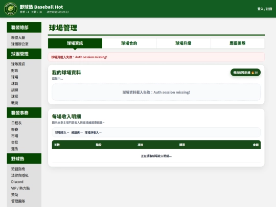Click the 每場收入明細 card heading
The height and width of the screenshot is (207, 276).
point(66,117)
